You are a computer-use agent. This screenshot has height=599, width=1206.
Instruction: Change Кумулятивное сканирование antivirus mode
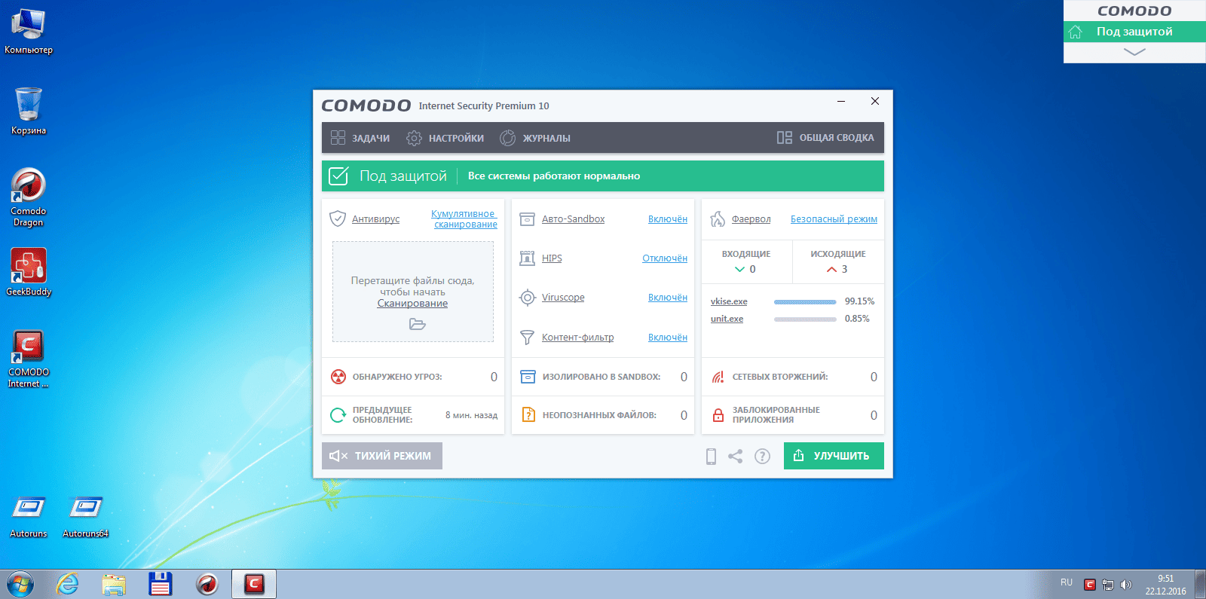[464, 219]
